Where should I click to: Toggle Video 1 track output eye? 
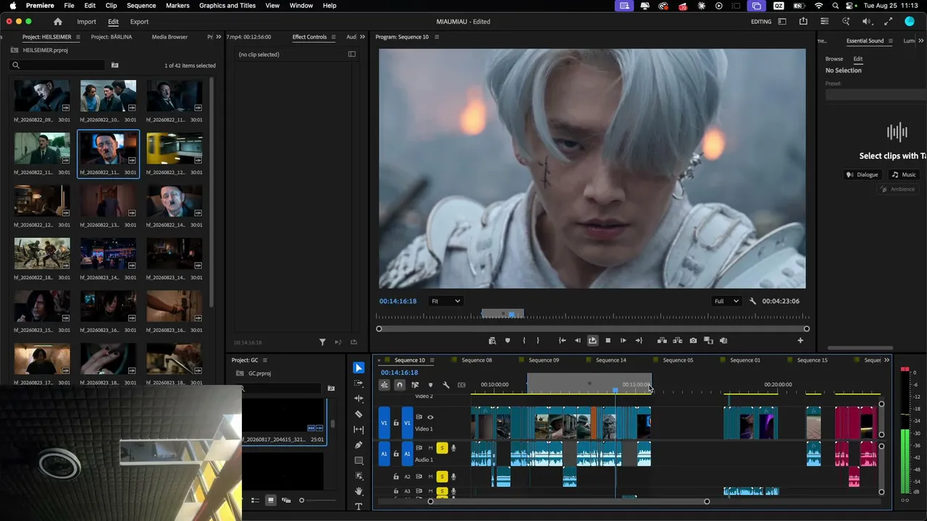pyautogui.click(x=430, y=418)
